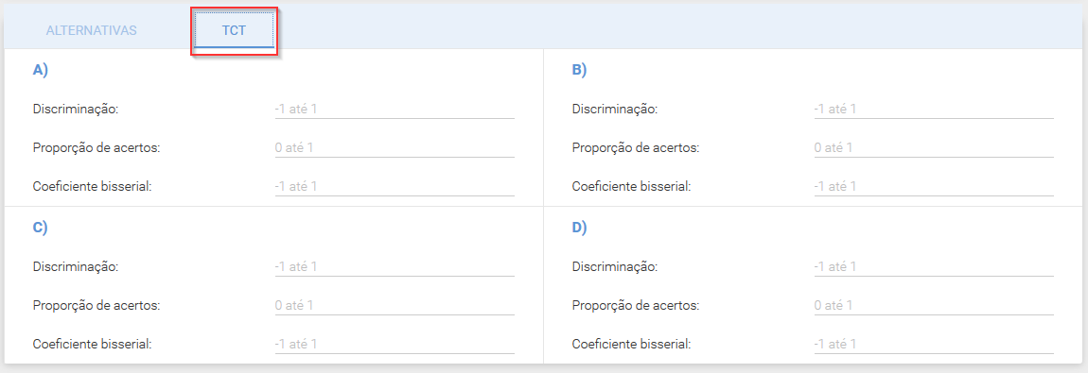The image size is (1088, 373).
Task: Click the D) section heading
Action: pos(579,227)
